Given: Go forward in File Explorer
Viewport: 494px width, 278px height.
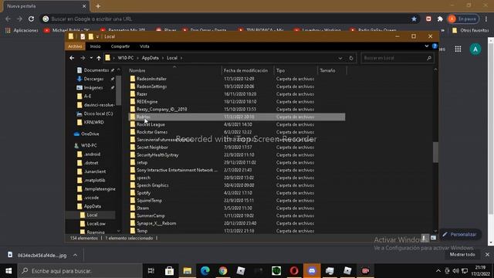Looking at the screenshot, I should [x=83, y=58].
